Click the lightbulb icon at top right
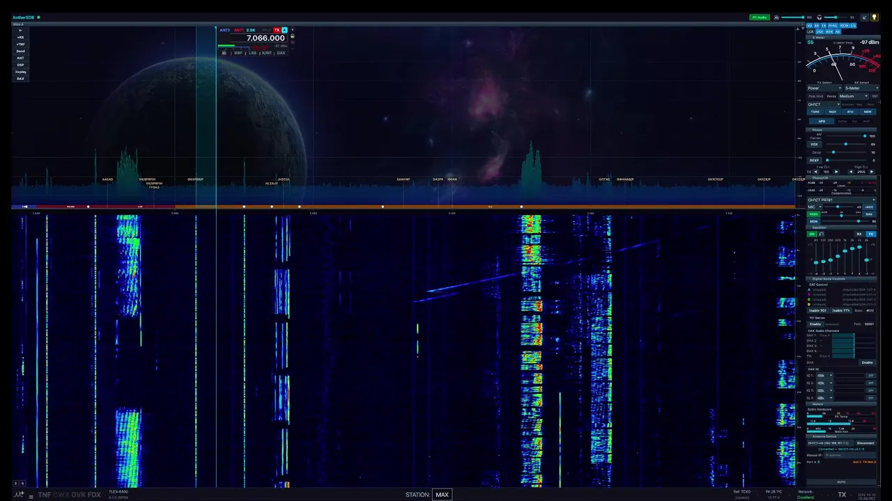The height and width of the screenshot is (501, 892). point(874,17)
